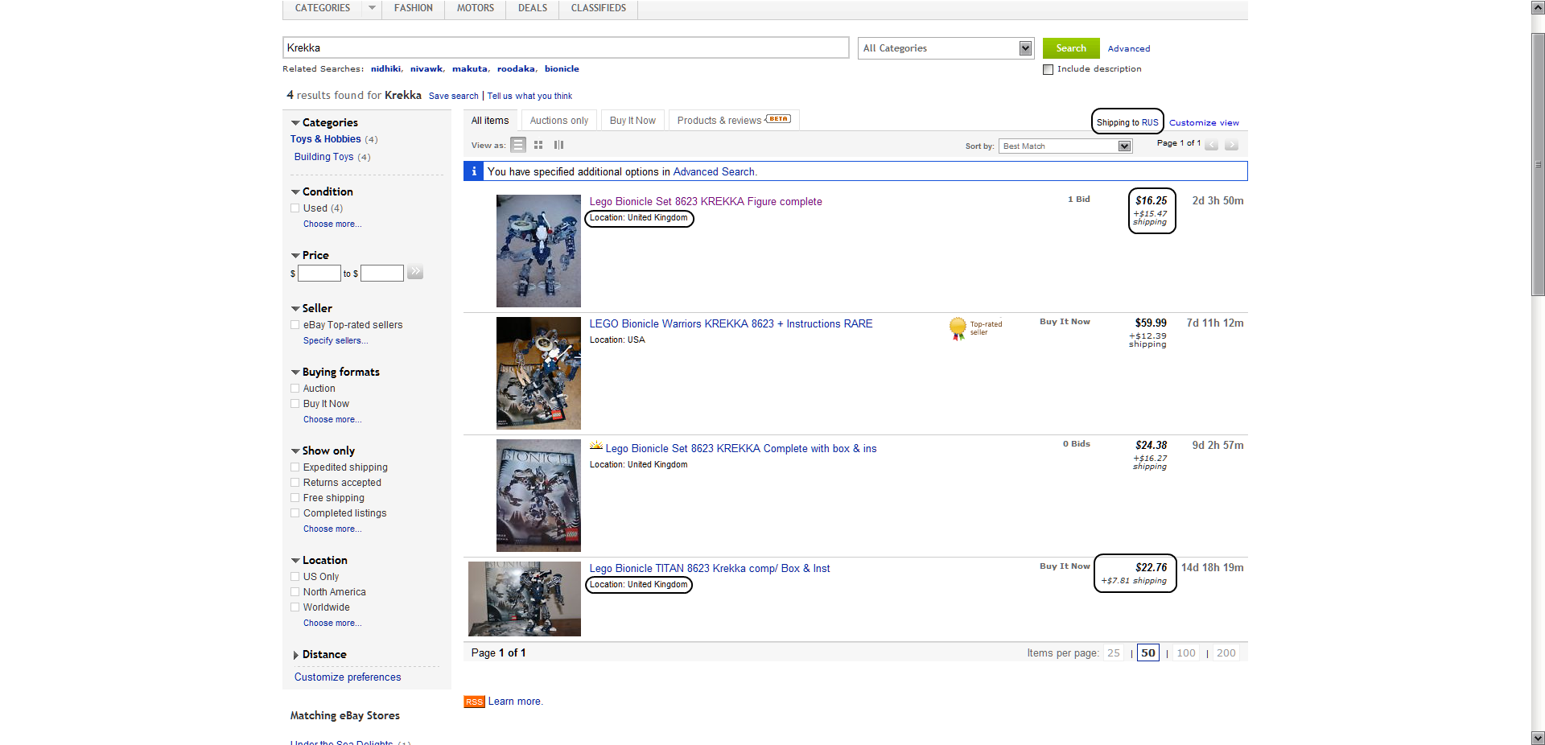Click the price range submit arrow

pyautogui.click(x=415, y=272)
